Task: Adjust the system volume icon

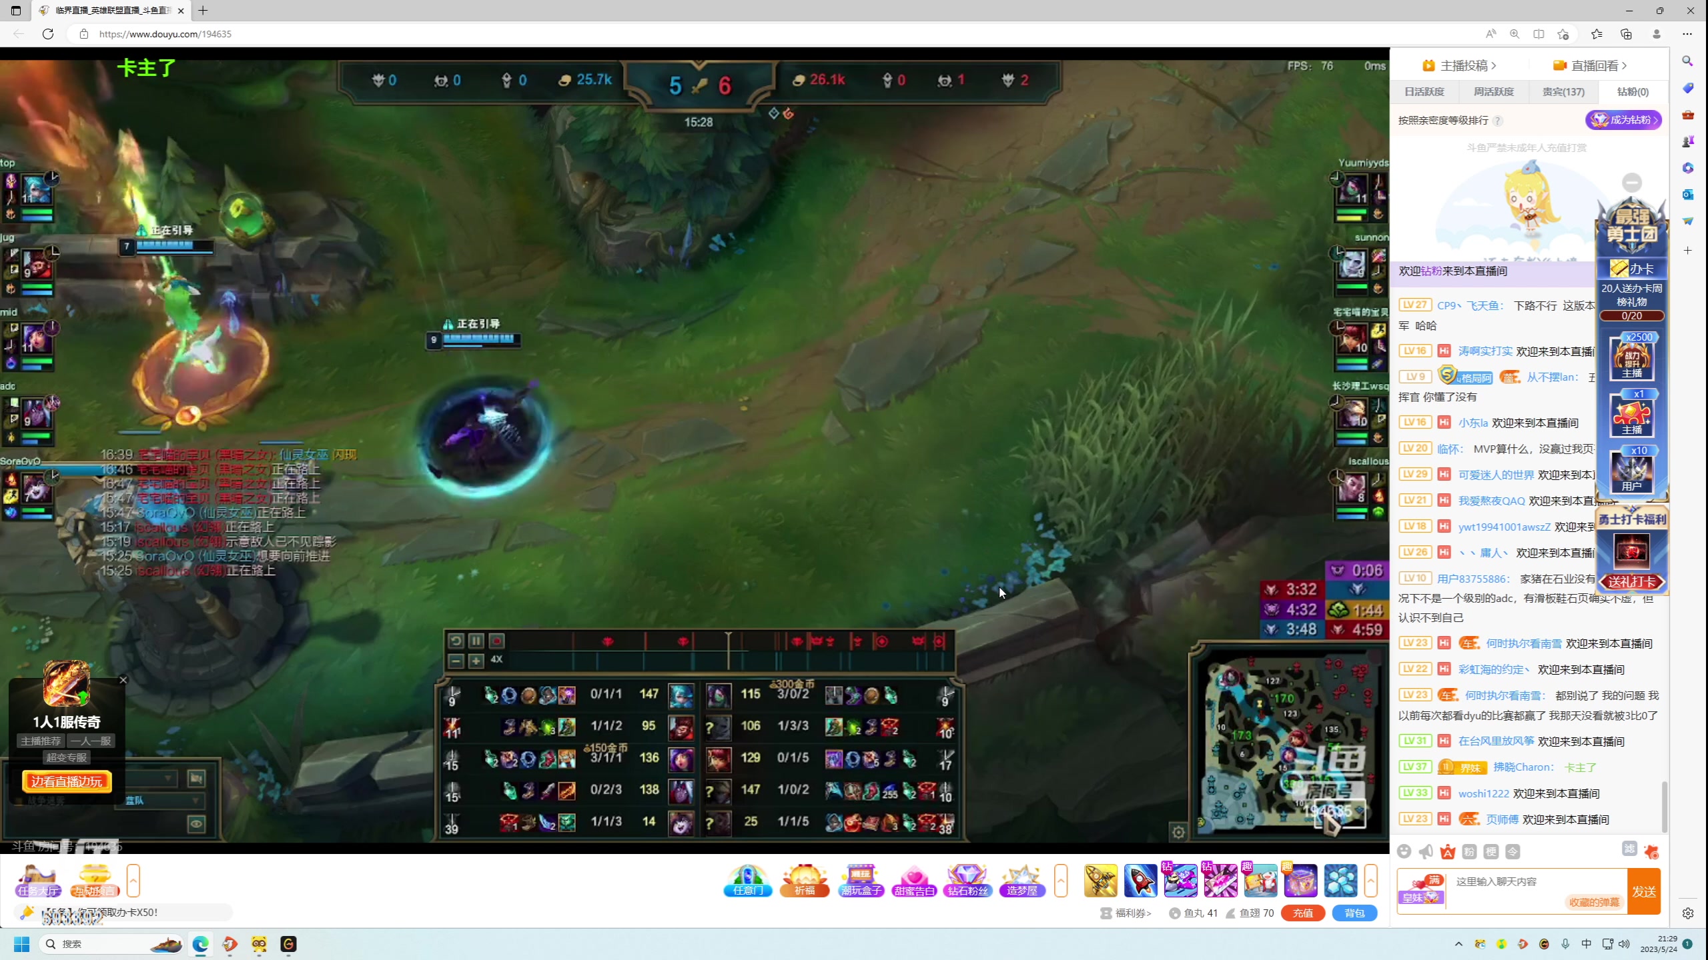Action: [1624, 943]
